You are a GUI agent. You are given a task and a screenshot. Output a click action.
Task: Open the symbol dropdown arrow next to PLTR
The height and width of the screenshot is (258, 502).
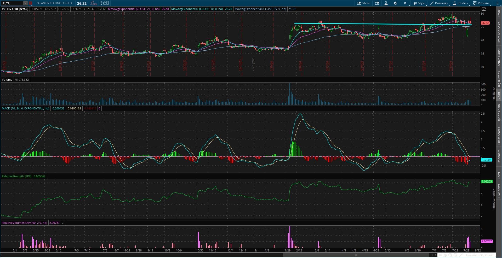point(25,3)
